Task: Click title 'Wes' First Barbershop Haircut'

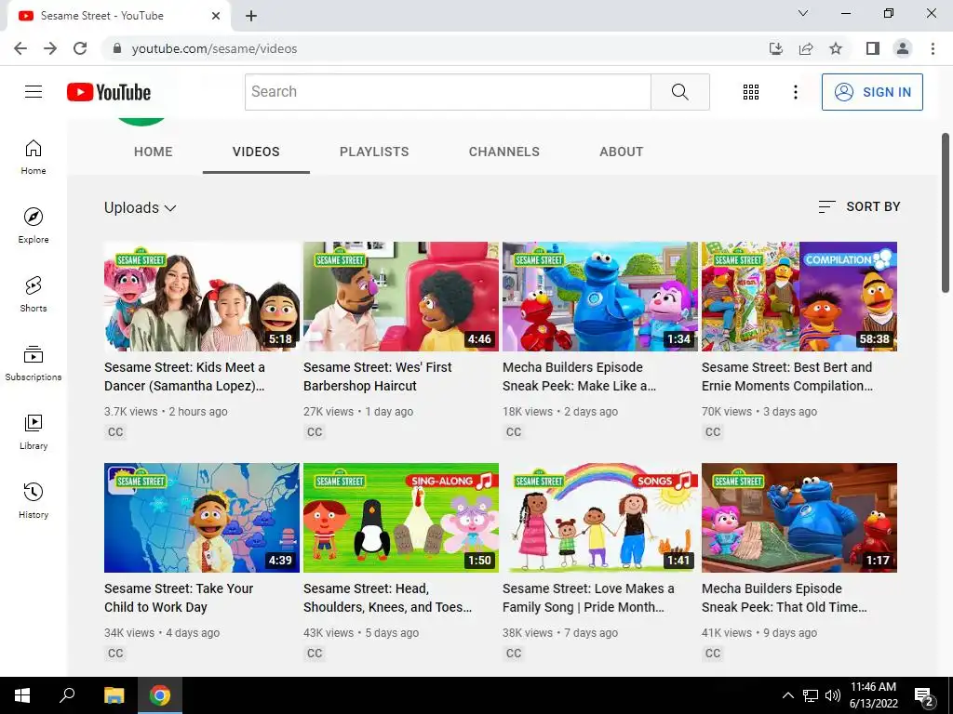Action: [x=378, y=377]
